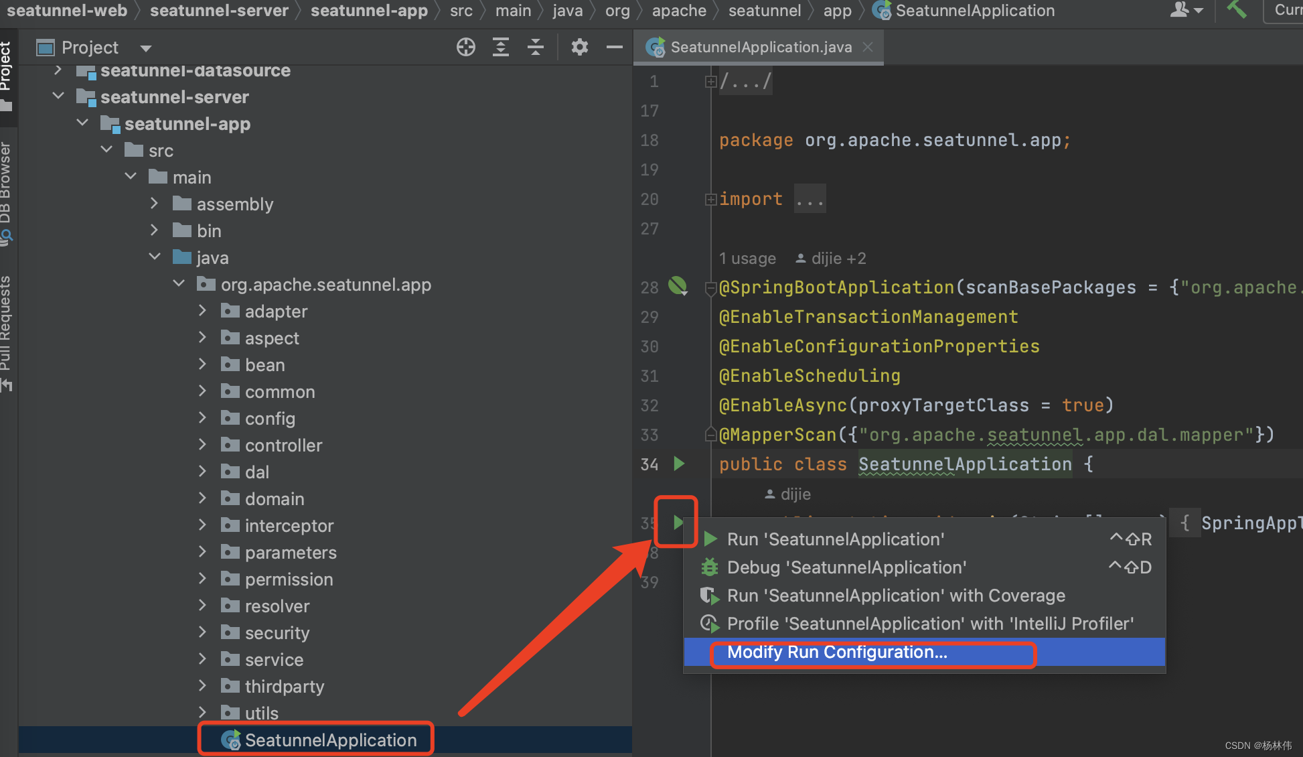Viewport: 1303px width, 757px height.
Task: Click seatunnel-app breadcrumb in navigation bar
Action: pos(369,10)
